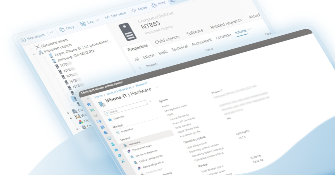Click the Property column header
This screenshot has width=335, height=175.
152,64
